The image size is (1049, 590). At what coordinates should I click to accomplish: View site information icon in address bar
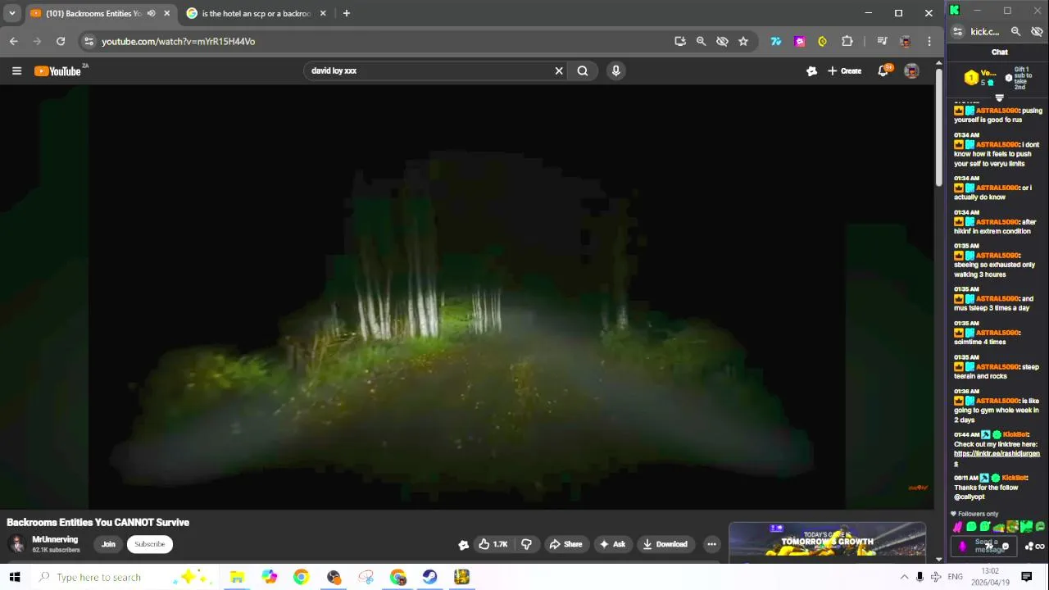click(89, 41)
